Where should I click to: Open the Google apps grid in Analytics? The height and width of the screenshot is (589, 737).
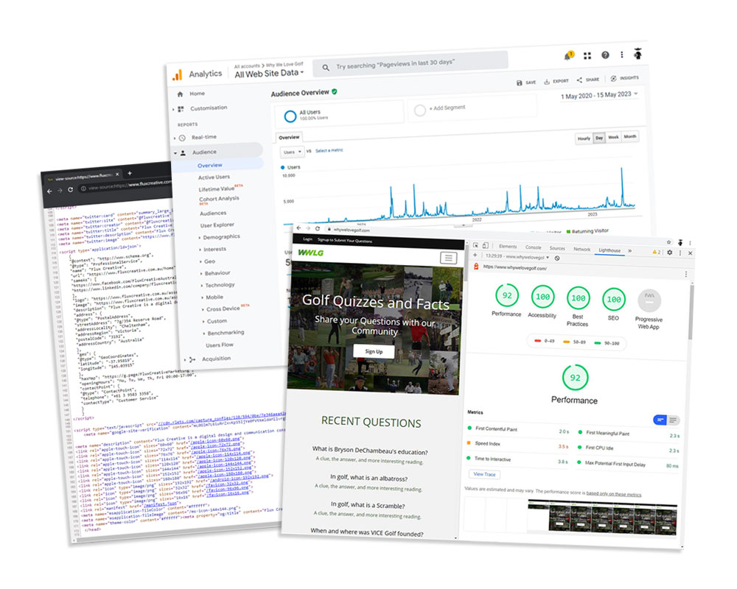click(587, 55)
